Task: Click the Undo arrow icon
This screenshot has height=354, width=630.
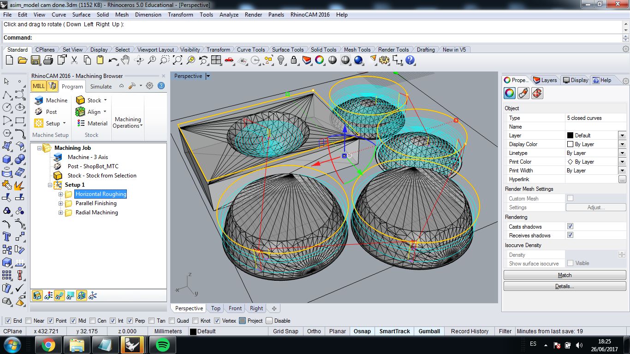Action: coord(113,60)
